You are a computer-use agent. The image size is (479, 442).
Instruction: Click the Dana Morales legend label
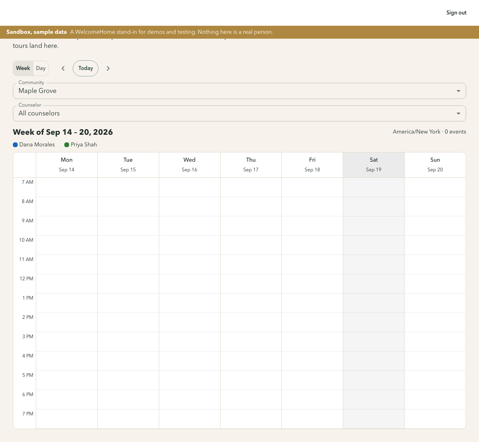(37, 144)
